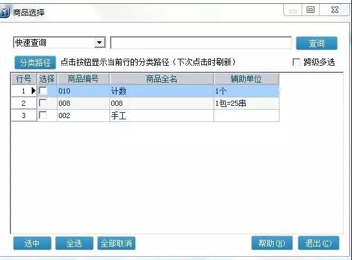Tick the checkbox for product 002
The width and height of the screenshot is (352, 260).
coord(43,115)
